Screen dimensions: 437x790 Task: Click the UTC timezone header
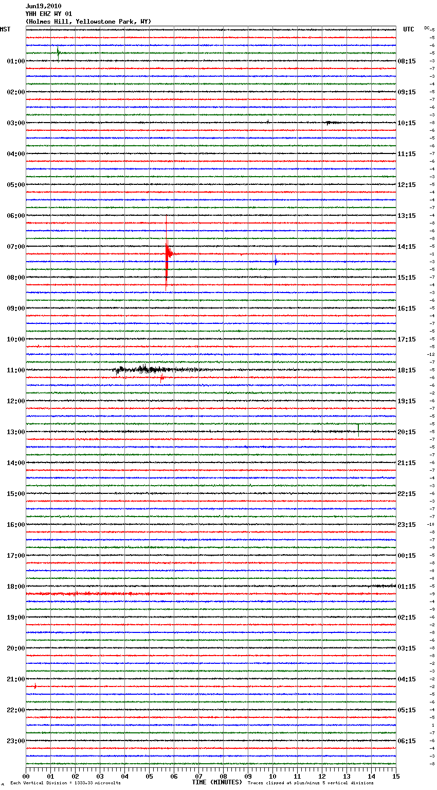pyautogui.click(x=409, y=29)
